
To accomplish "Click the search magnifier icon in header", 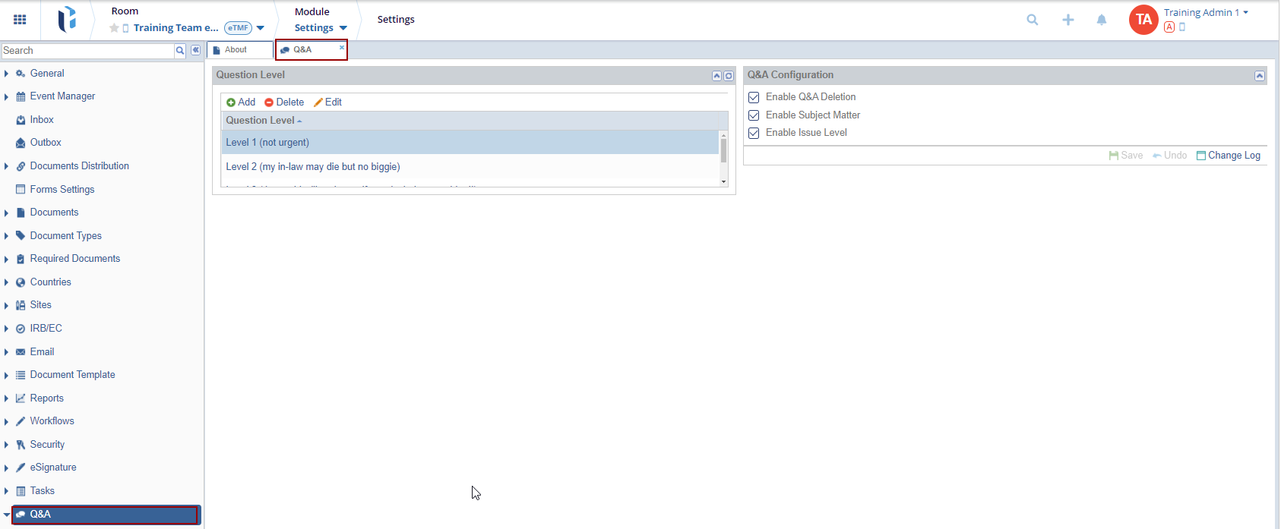I will [1032, 20].
